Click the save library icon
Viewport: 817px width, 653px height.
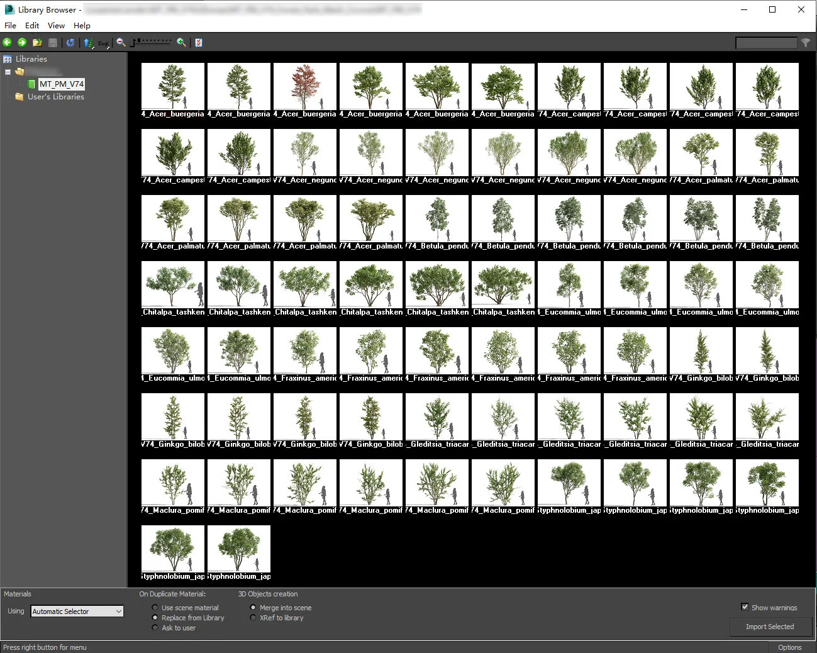click(52, 42)
